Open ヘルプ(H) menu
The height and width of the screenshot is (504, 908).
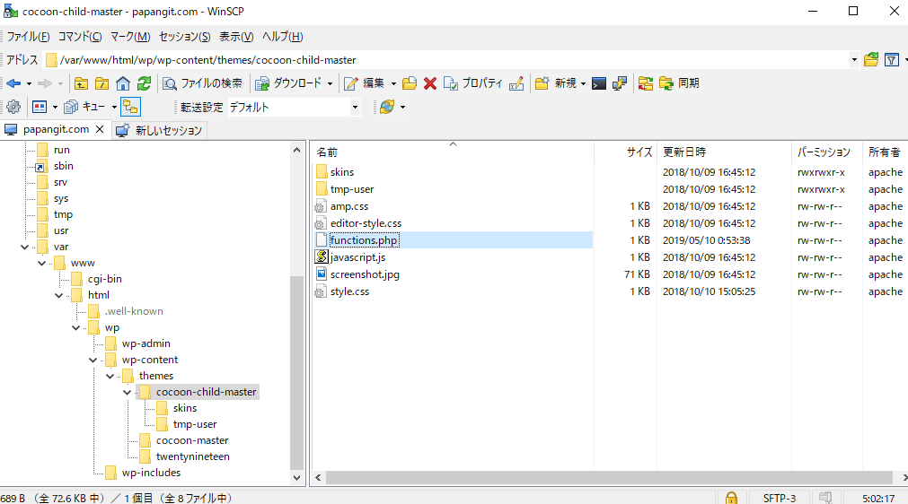(x=283, y=37)
